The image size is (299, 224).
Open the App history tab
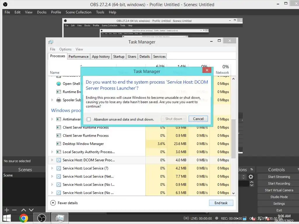pos(101,57)
